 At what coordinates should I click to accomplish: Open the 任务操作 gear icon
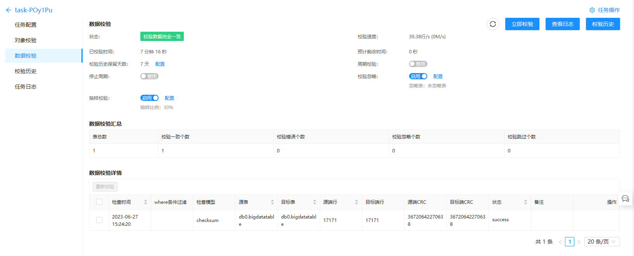[x=592, y=10]
